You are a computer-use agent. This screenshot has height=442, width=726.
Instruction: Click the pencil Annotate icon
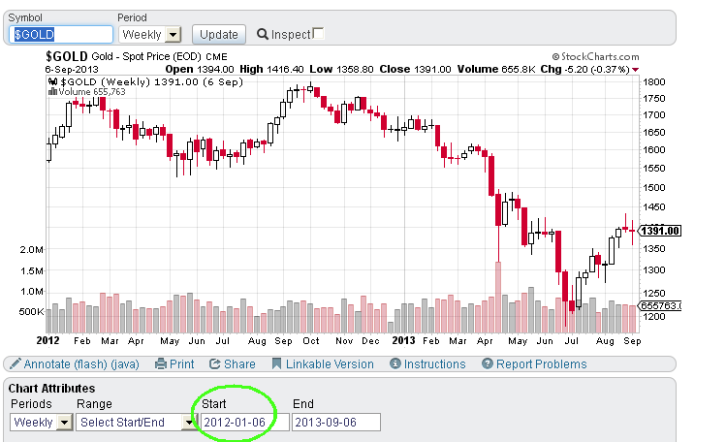coord(16,363)
